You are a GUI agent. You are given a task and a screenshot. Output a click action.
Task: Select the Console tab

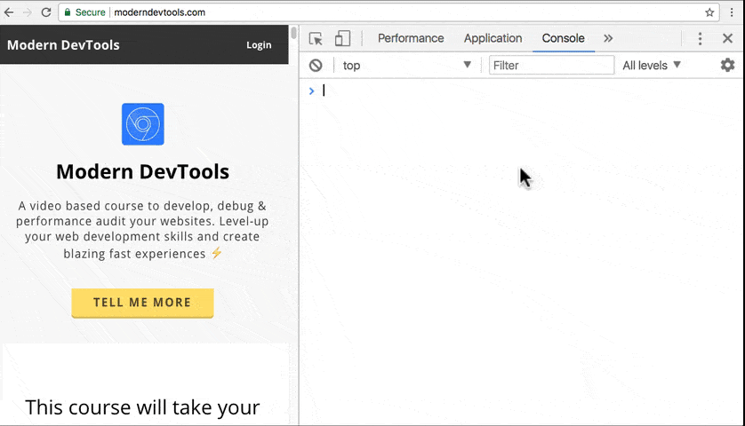pos(563,38)
